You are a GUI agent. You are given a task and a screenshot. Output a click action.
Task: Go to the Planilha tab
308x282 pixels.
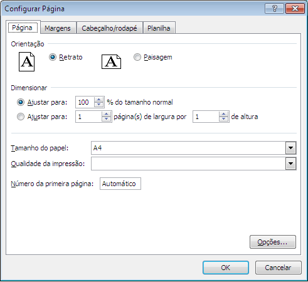[x=159, y=28]
